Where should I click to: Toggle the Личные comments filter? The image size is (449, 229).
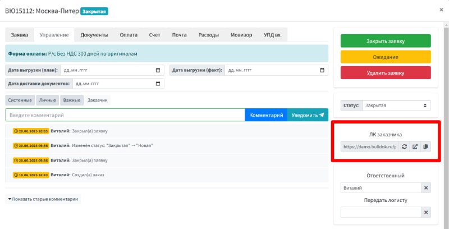48,100
